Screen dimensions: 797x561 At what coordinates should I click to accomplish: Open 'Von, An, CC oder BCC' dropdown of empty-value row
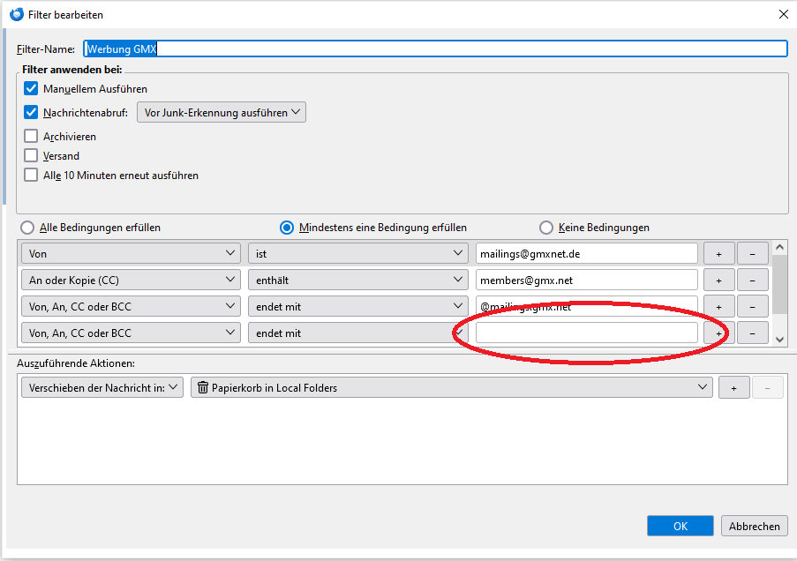point(131,333)
